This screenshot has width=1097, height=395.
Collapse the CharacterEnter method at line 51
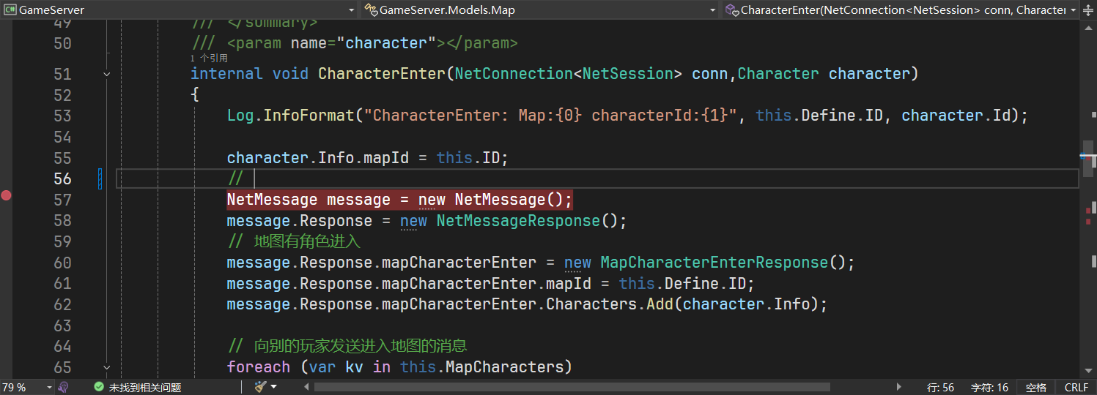point(107,74)
